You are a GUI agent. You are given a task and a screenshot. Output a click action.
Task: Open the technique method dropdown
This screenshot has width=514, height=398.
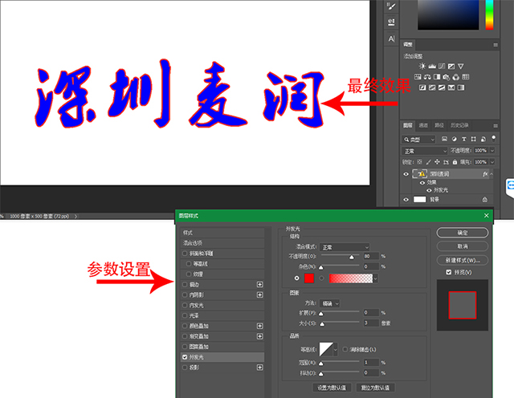[x=330, y=303]
